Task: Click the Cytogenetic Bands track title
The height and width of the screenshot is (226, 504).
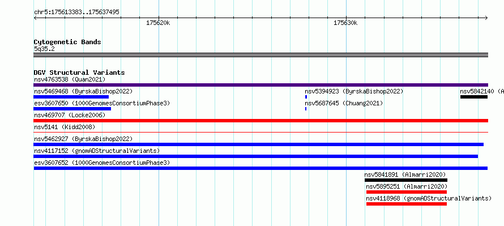Action: [67, 42]
